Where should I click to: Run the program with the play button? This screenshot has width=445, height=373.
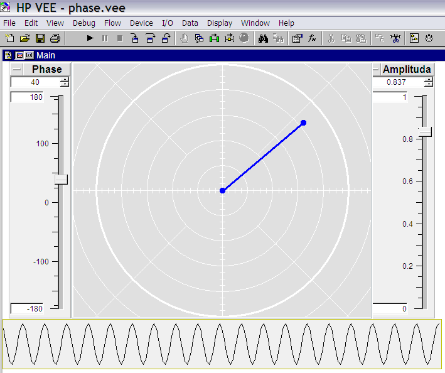90,38
